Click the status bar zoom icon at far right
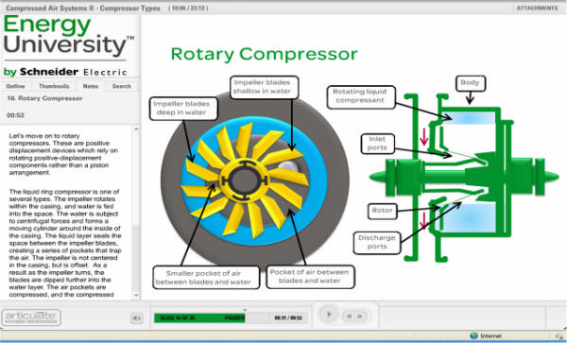 click(x=559, y=336)
